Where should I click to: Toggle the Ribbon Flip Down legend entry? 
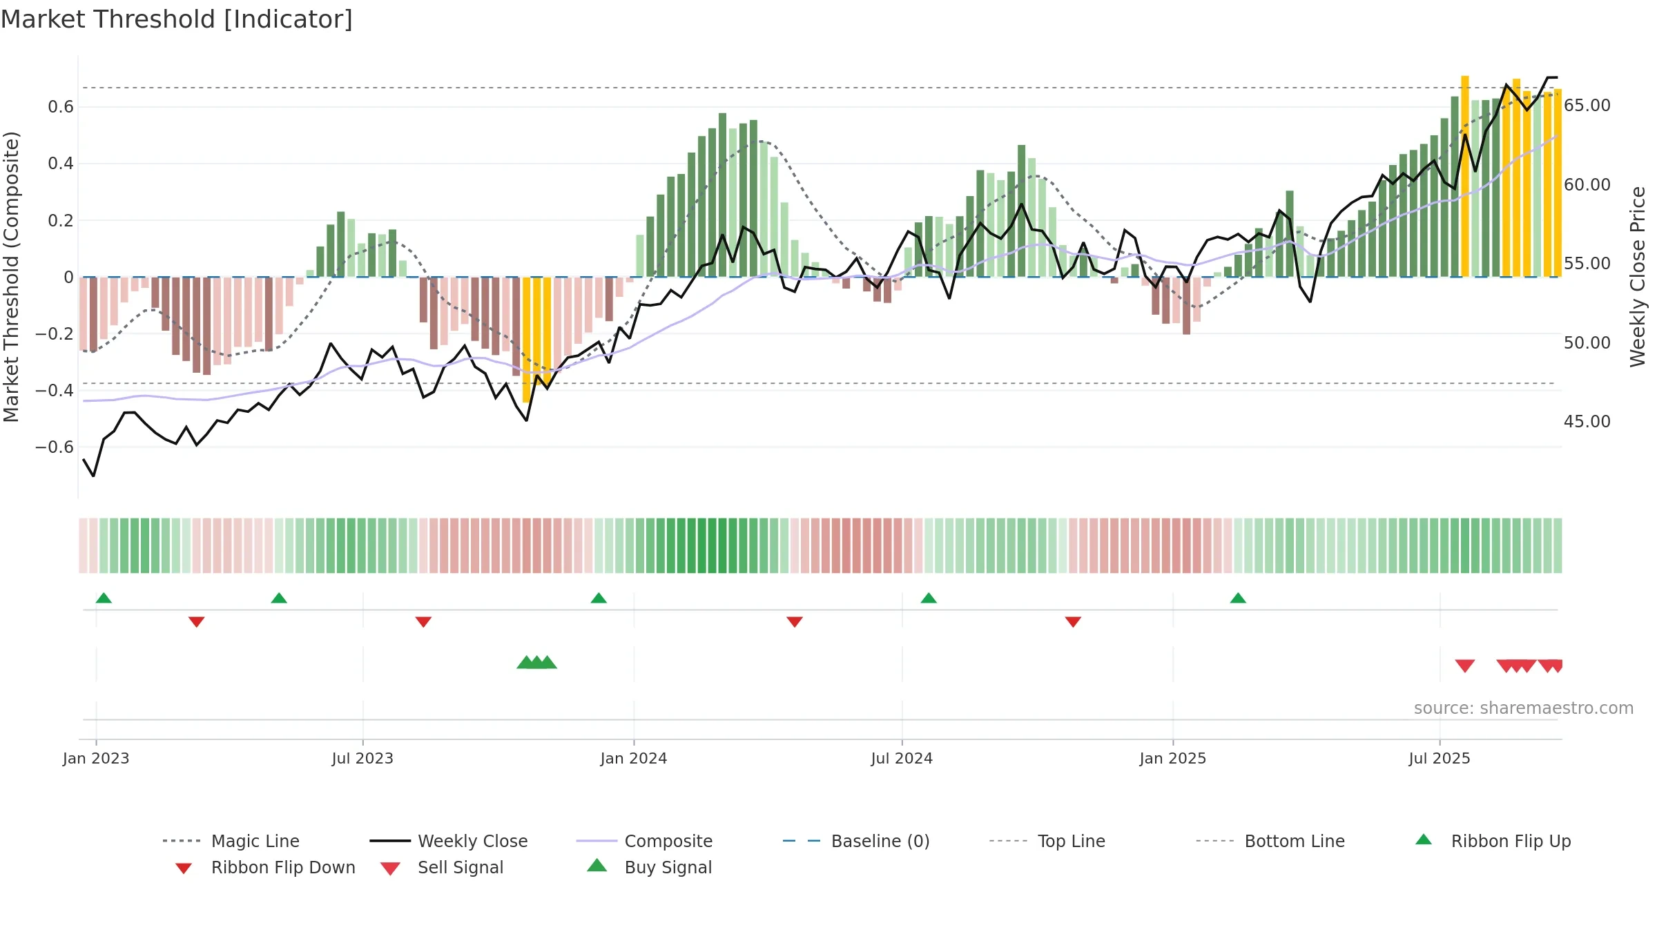[265, 867]
